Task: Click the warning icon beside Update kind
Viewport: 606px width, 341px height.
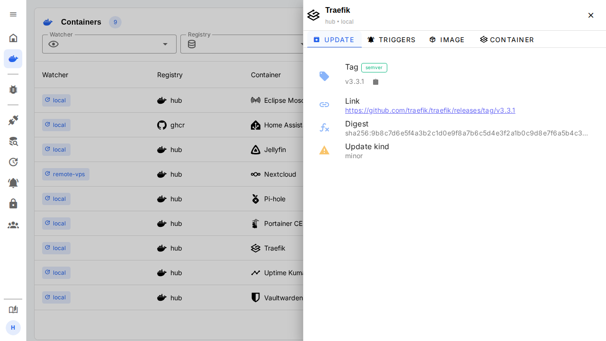Action: [324, 150]
